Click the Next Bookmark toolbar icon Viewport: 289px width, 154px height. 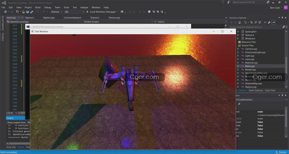[157, 12]
